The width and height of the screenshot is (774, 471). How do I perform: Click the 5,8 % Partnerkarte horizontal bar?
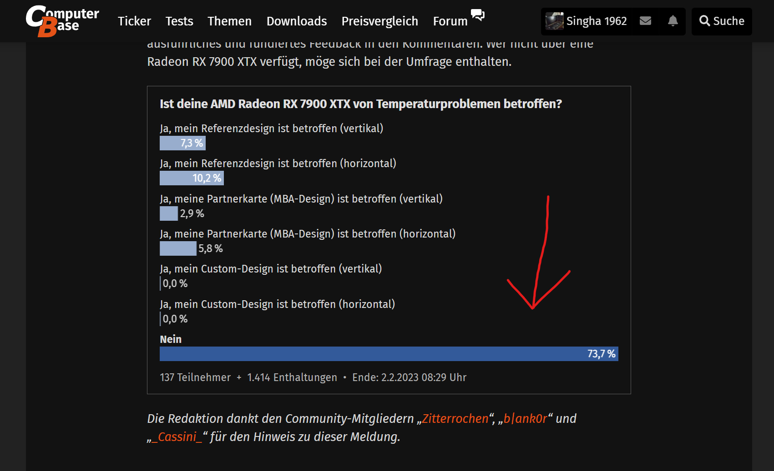pos(178,248)
